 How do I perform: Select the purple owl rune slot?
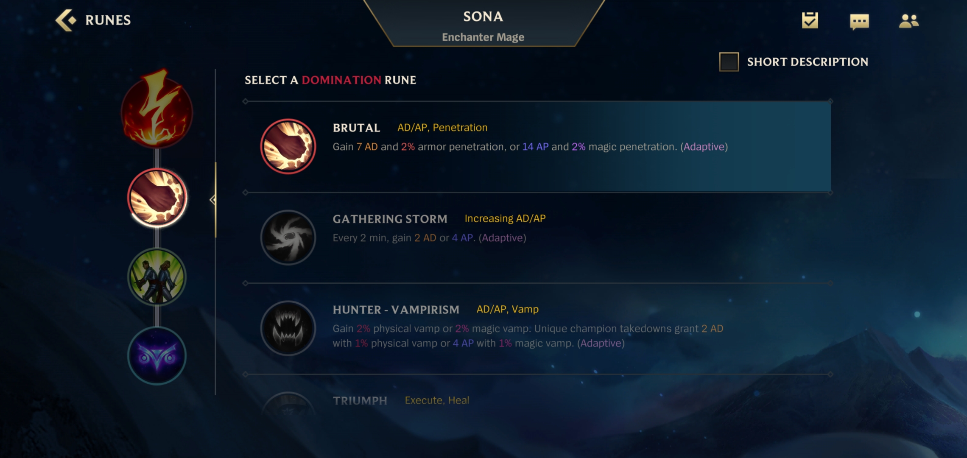(157, 356)
